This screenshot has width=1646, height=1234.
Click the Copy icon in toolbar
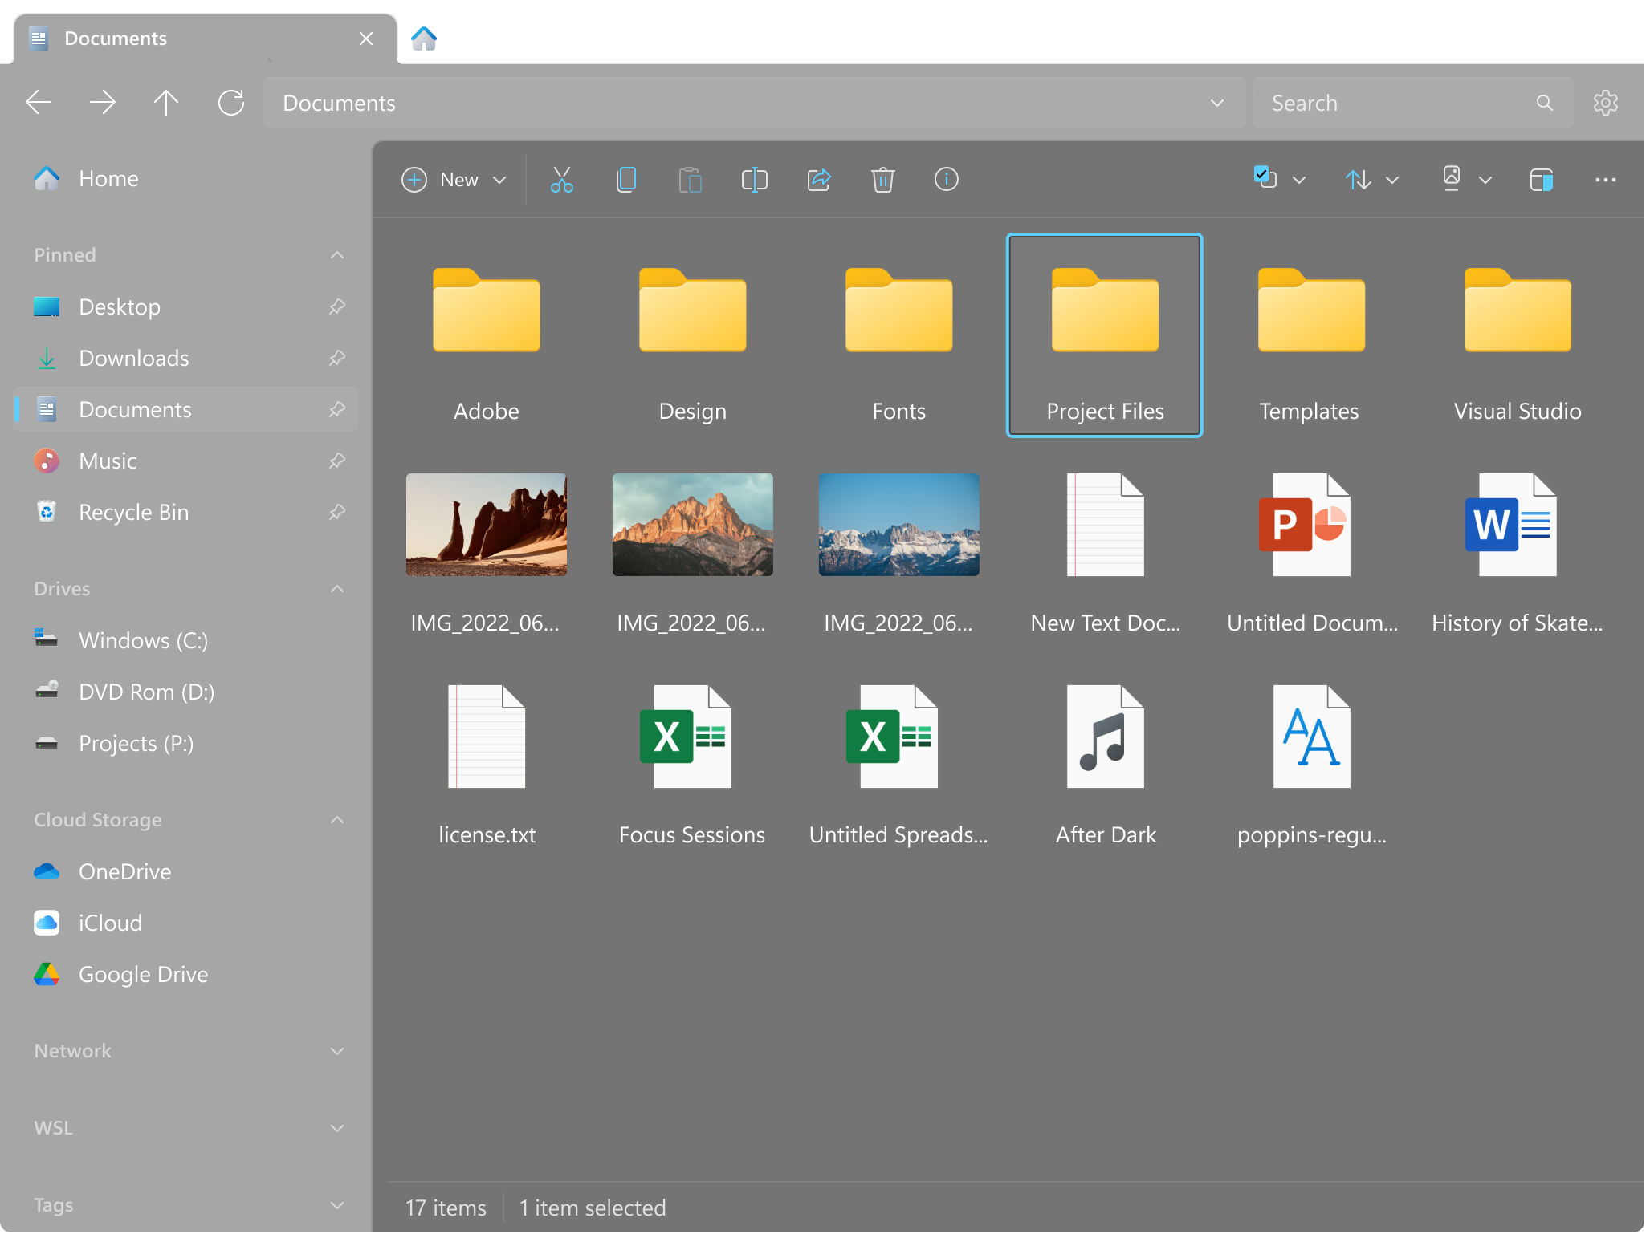(625, 180)
